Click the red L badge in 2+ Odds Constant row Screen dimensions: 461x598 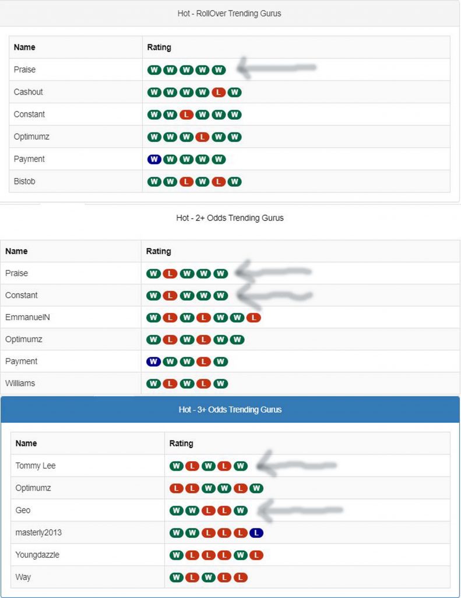(170, 295)
